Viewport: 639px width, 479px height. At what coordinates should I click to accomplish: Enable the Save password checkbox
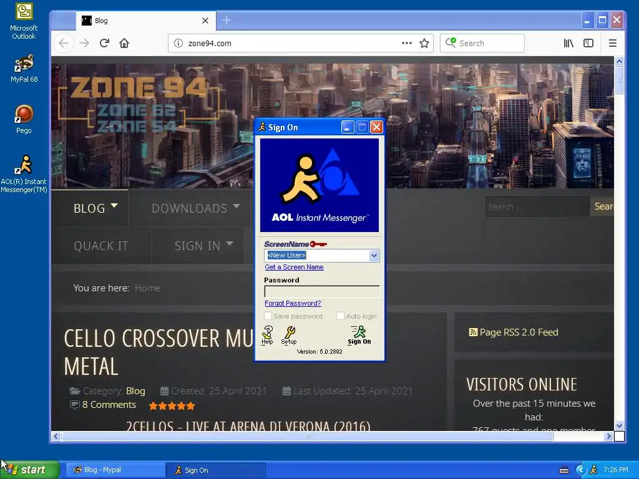point(268,316)
